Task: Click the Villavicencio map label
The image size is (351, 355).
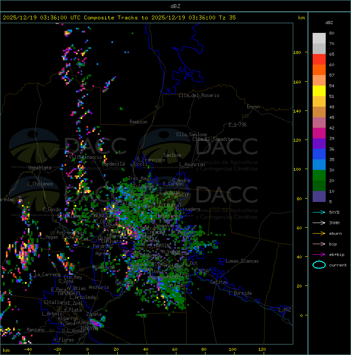Action: (85, 157)
